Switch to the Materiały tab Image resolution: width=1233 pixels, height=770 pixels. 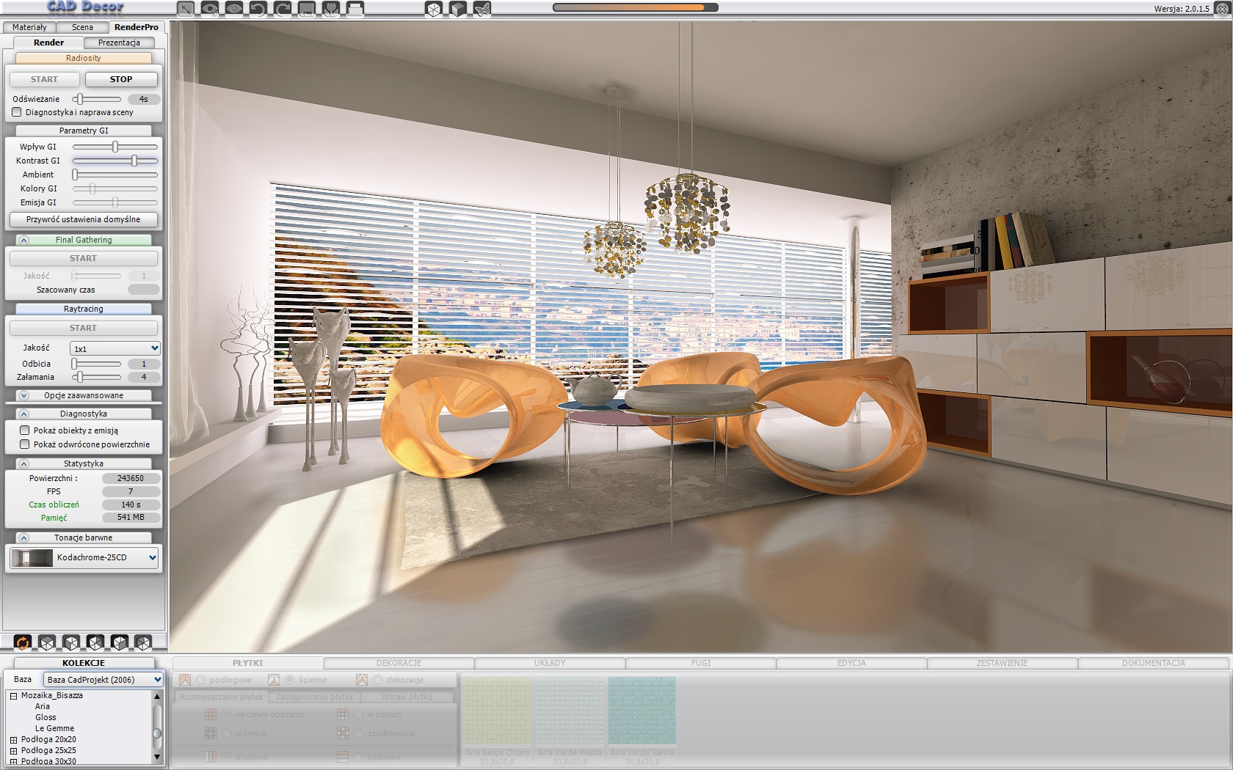[x=29, y=27]
